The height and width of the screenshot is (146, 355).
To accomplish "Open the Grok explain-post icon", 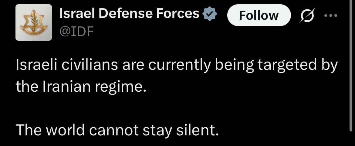I will (x=306, y=15).
